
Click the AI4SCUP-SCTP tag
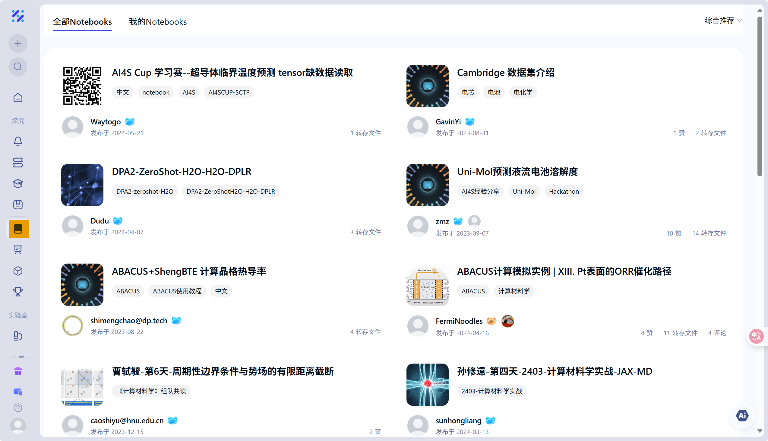pos(229,92)
